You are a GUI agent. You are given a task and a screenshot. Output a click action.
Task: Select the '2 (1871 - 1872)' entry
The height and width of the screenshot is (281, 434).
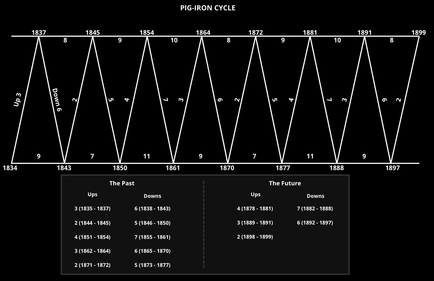coord(93,265)
